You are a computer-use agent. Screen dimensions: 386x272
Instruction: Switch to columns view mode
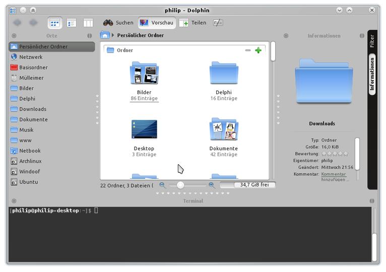(88, 23)
